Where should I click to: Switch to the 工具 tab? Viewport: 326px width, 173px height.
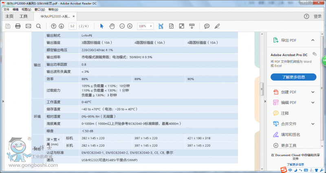pyautogui.click(x=24, y=16)
